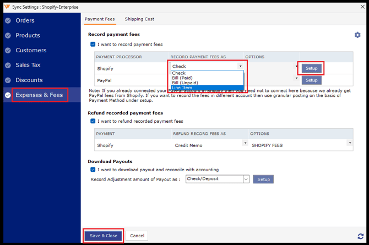Image resolution: width=369 pixels, height=245 pixels.
Task: Toggle download payout and reconcile checkbox
Action: pyautogui.click(x=93, y=170)
